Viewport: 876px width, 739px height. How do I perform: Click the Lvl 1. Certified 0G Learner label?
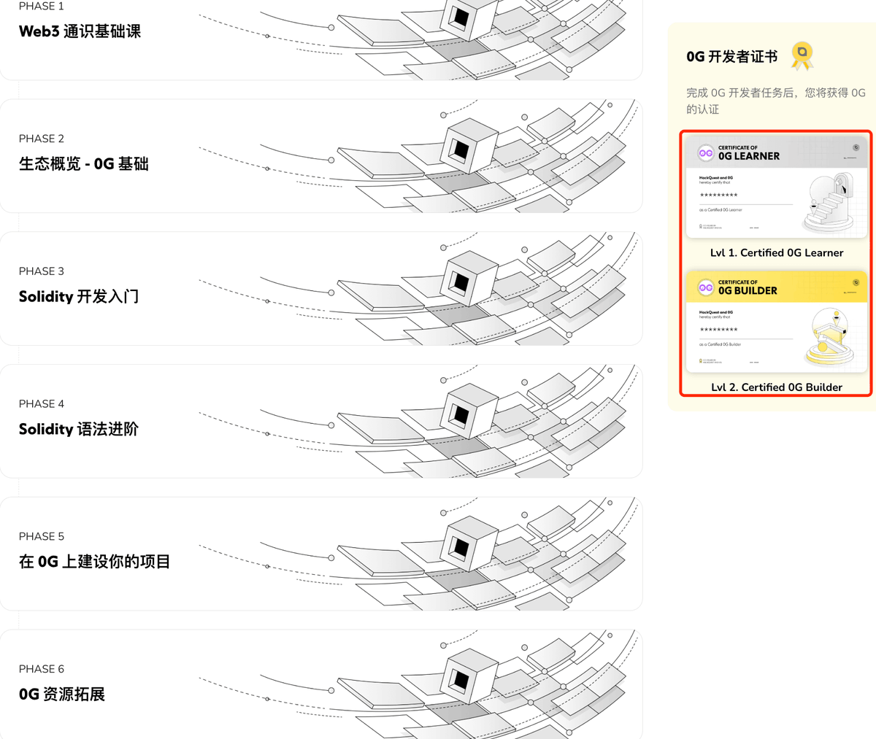(x=777, y=252)
